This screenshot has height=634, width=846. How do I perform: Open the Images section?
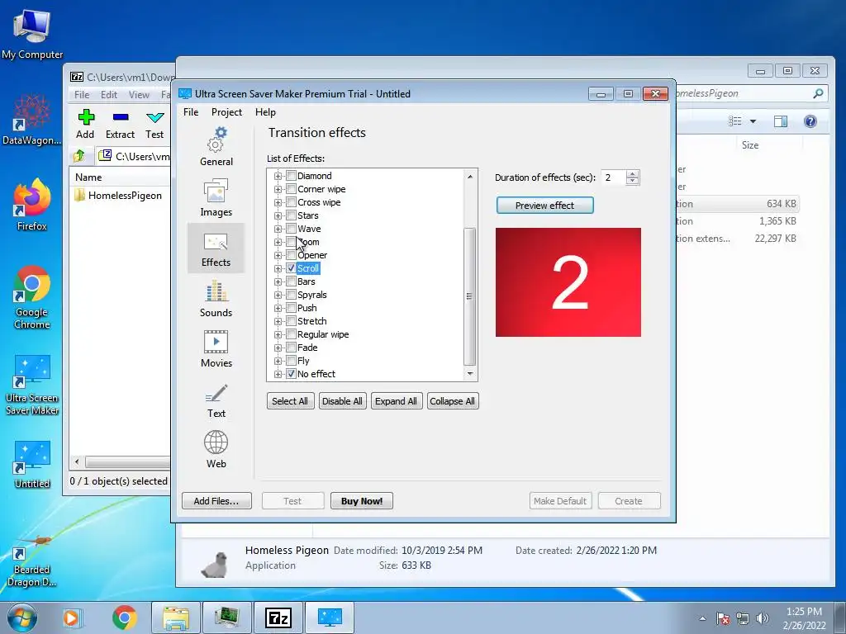(216, 197)
